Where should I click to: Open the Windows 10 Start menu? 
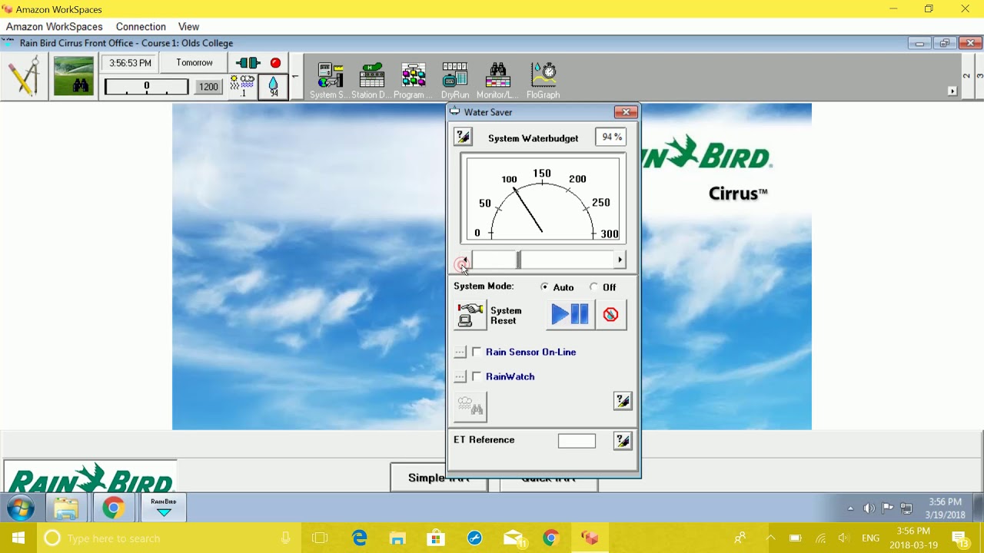[18, 538]
